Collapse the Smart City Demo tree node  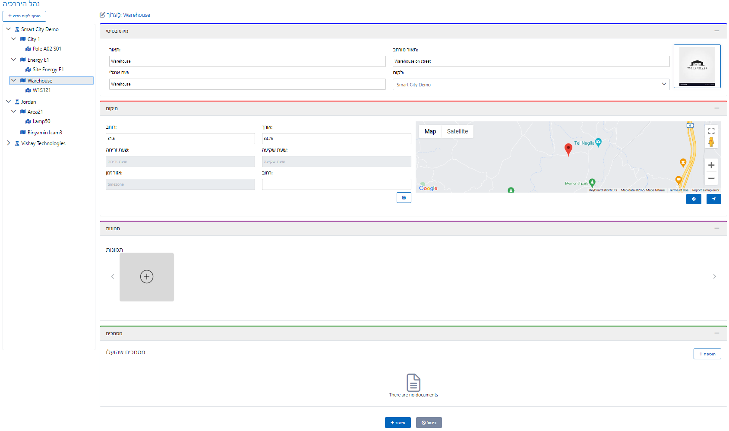8,29
